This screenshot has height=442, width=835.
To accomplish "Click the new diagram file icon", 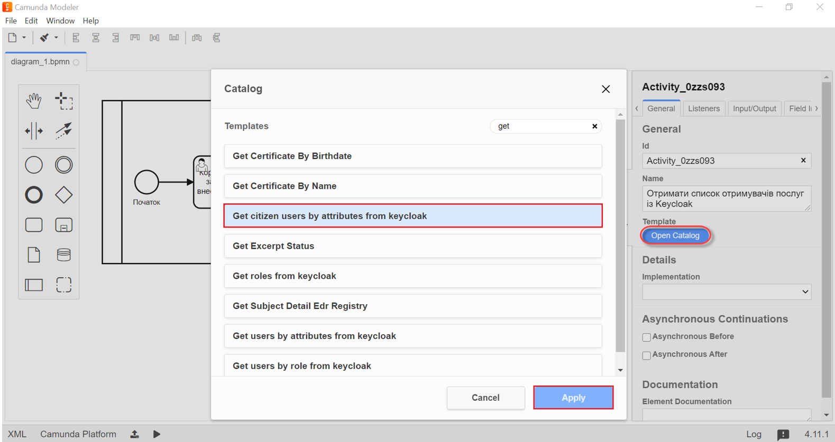I will 12,37.
